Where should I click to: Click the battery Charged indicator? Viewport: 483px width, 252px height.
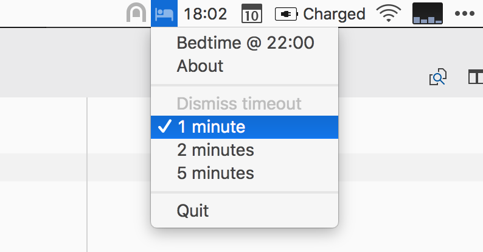pos(320,13)
